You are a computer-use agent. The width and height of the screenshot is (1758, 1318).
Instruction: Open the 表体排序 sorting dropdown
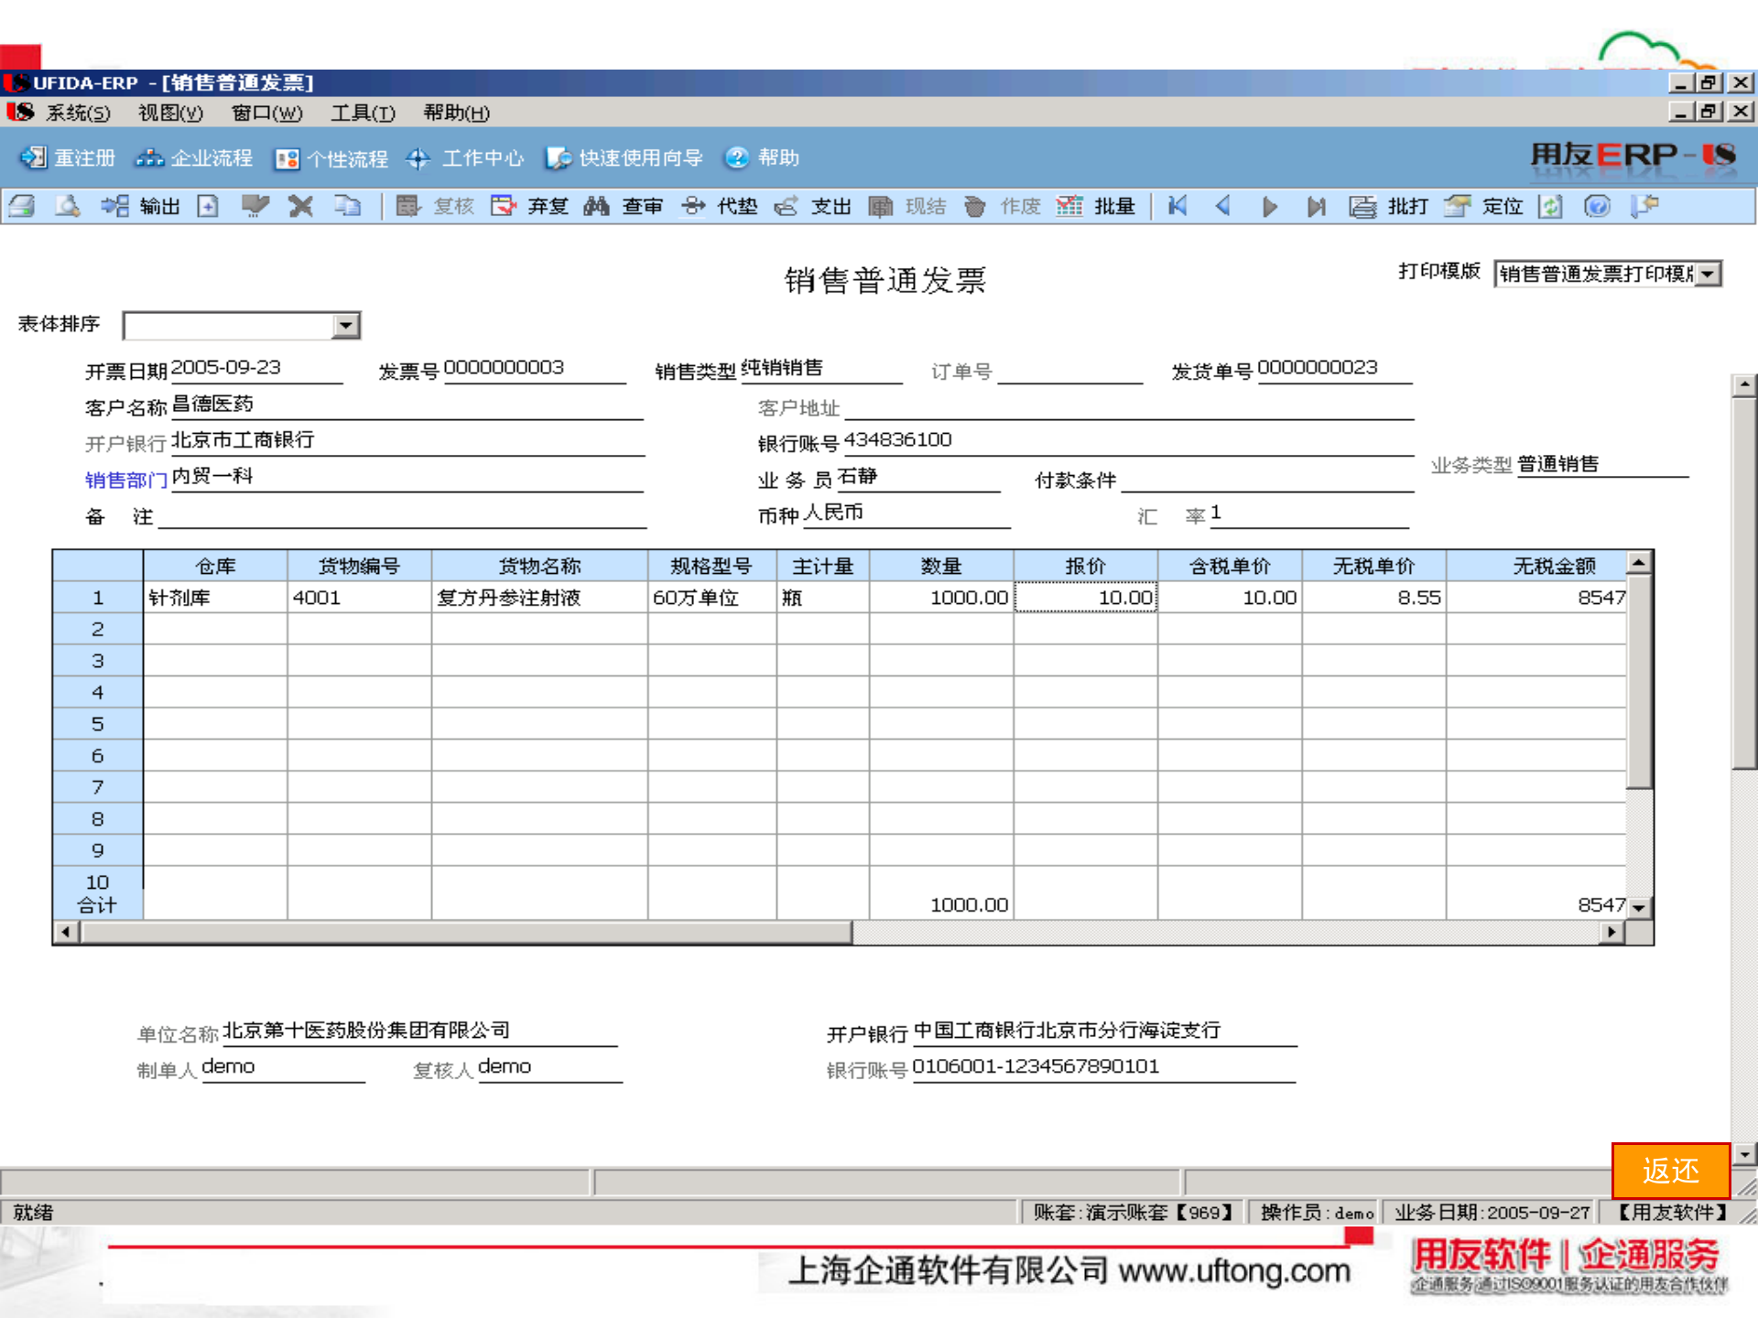[x=346, y=325]
